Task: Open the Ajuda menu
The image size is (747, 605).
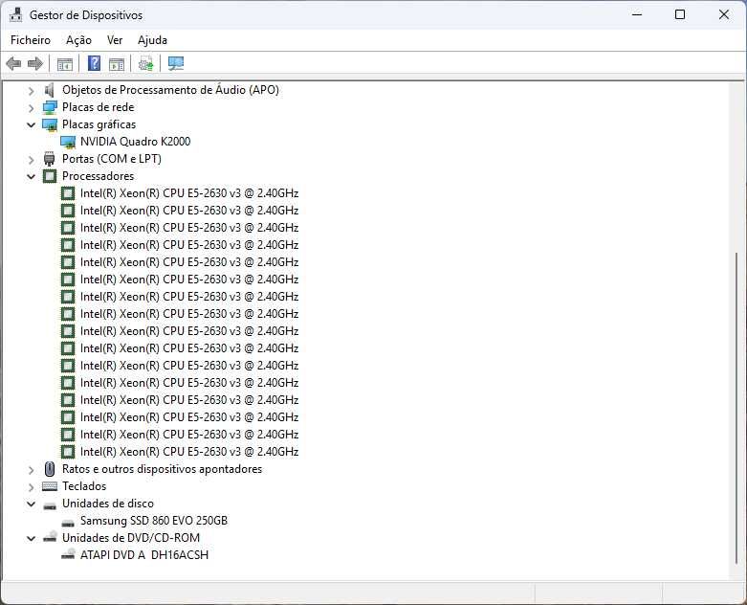Action: click(152, 40)
